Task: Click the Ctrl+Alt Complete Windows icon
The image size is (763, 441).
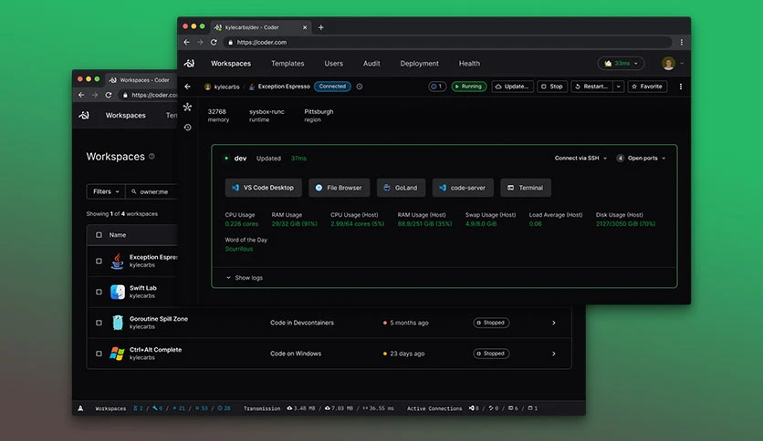Action: (117, 354)
